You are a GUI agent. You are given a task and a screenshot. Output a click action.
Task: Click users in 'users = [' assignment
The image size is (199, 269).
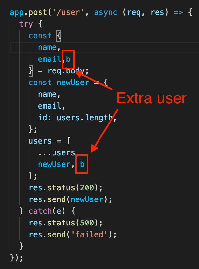tap(40, 141)
